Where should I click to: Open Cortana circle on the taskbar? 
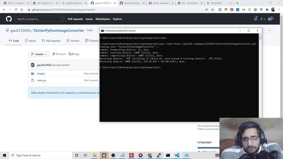coord(76,155)
